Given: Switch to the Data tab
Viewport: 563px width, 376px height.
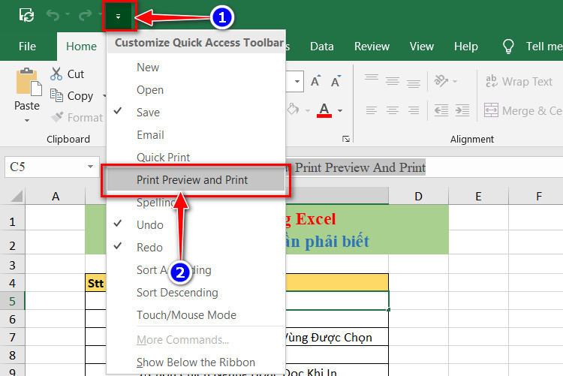Looking at the screenshot, I should click(322, 47).
